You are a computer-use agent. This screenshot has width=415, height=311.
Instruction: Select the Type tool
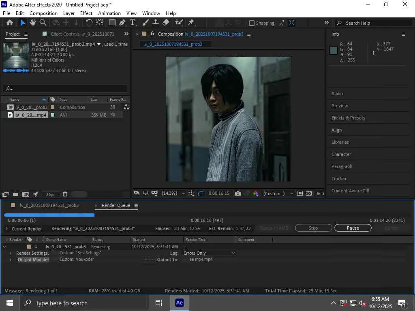133,23
